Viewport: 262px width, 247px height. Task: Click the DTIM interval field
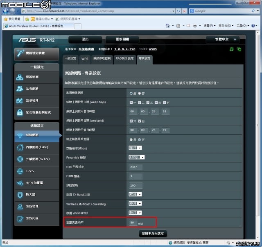[136, 176]
